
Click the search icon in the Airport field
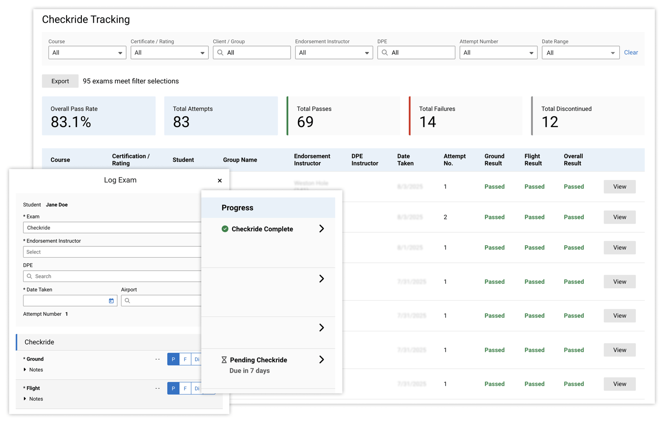[127, 301]
